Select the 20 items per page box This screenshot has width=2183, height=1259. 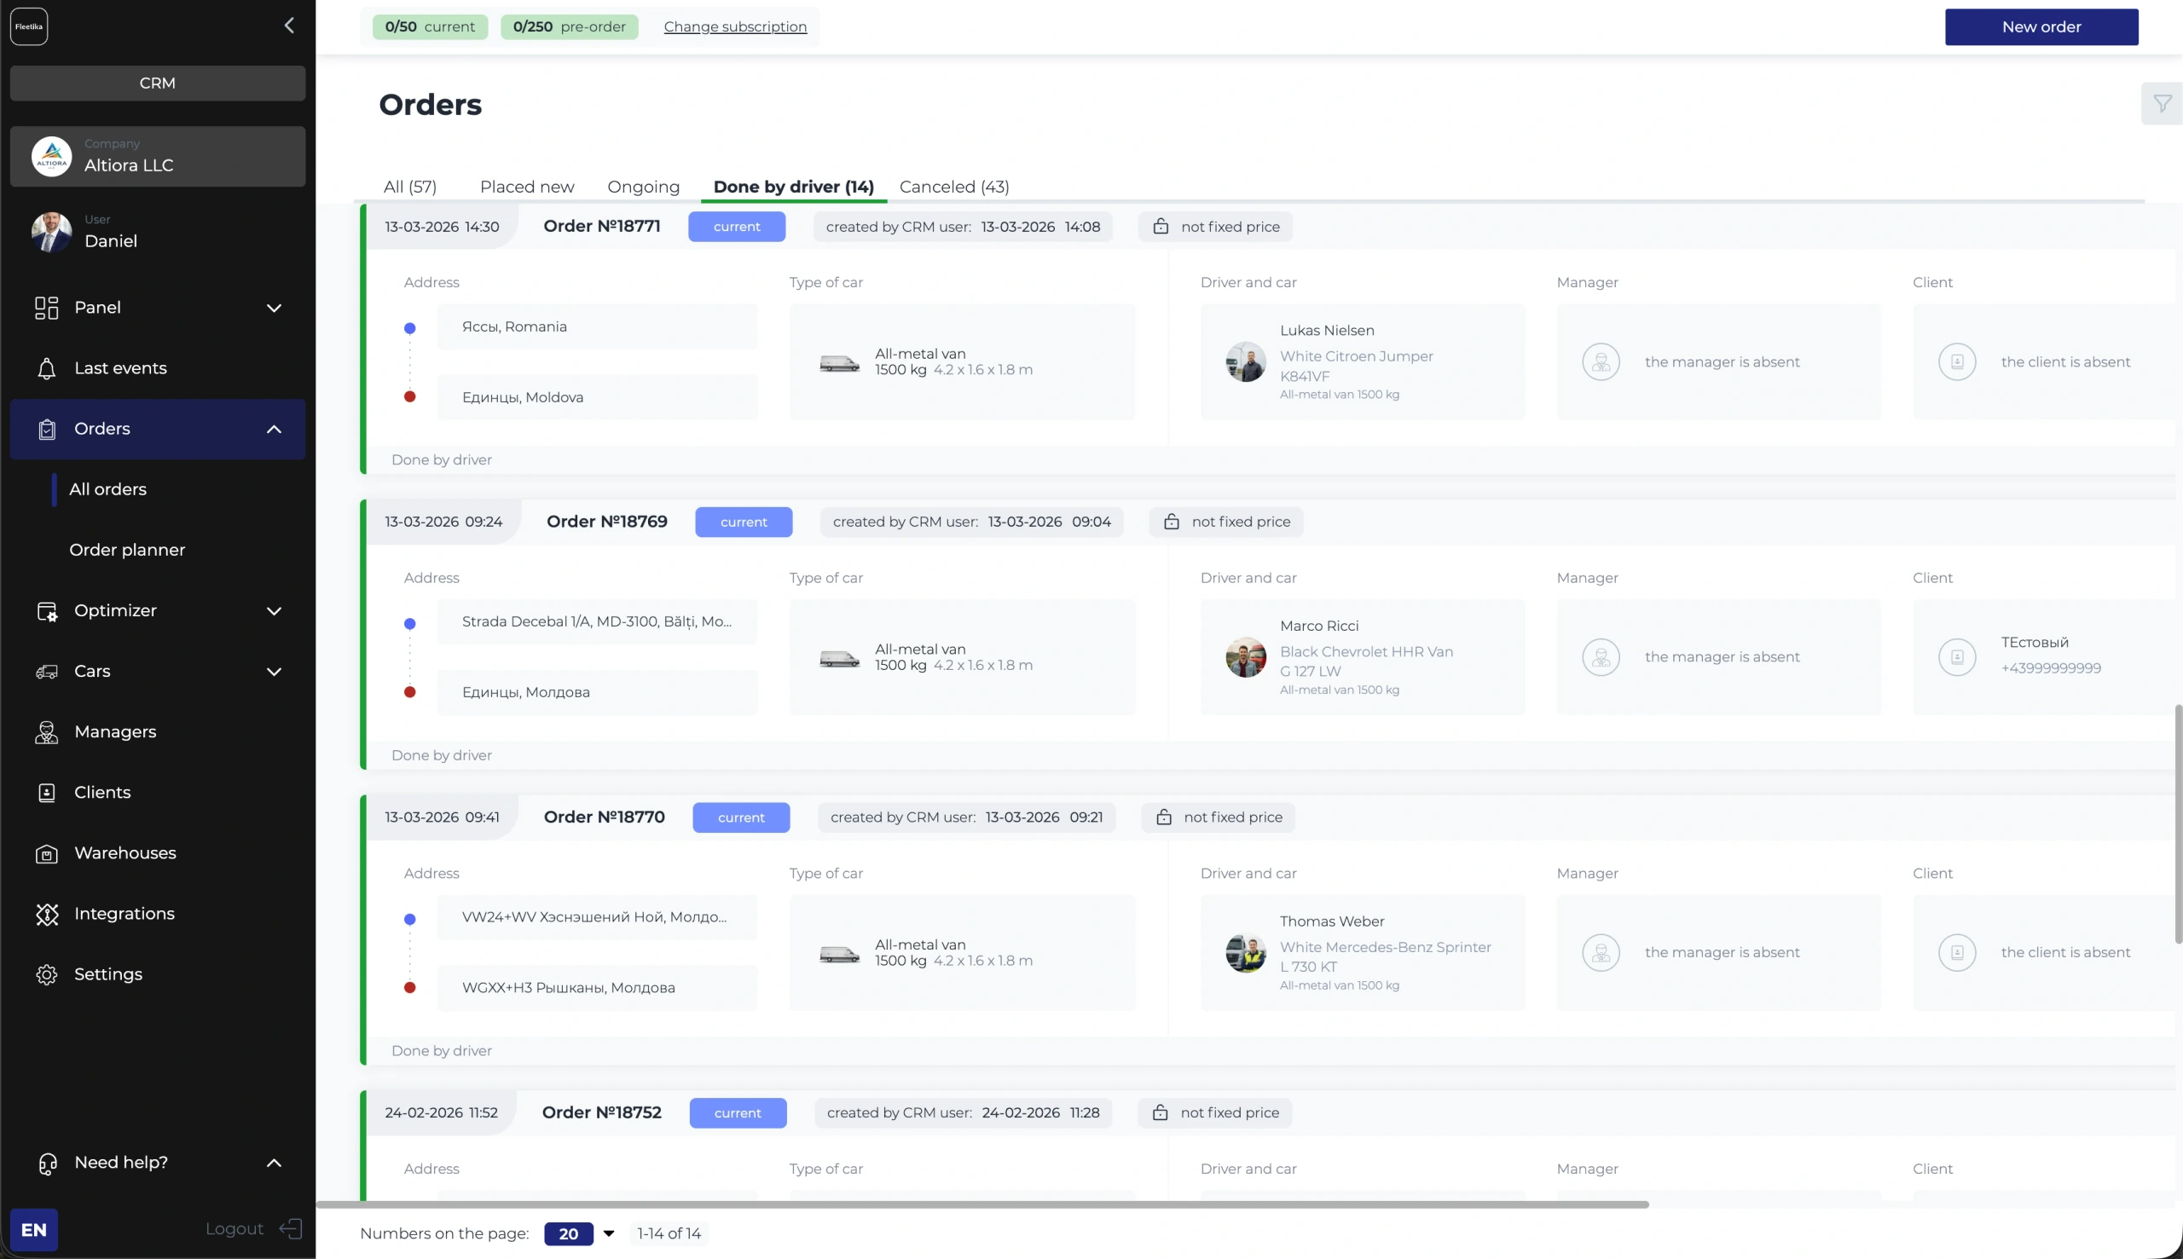click(568, 1234)
